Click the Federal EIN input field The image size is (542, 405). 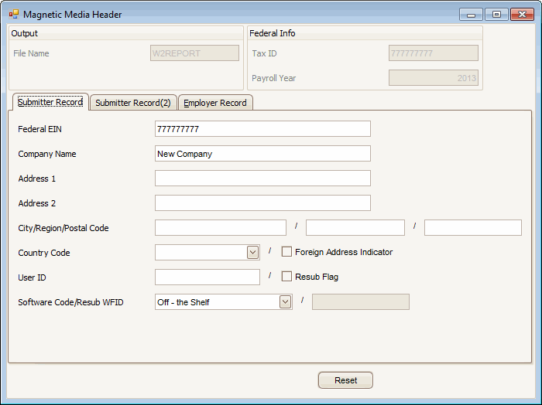click(262, 129)
